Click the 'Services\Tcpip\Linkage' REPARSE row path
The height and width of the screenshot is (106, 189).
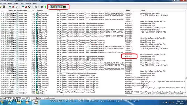coord(77,73)
